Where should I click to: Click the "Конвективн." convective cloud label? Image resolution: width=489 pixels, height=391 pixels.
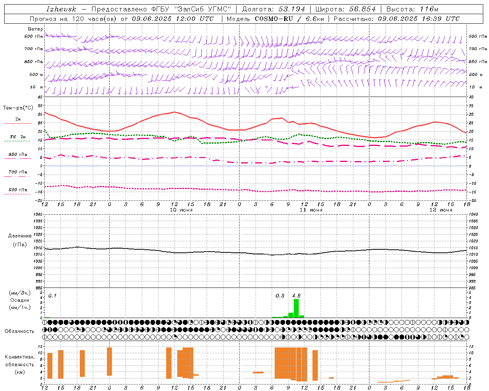19,357
